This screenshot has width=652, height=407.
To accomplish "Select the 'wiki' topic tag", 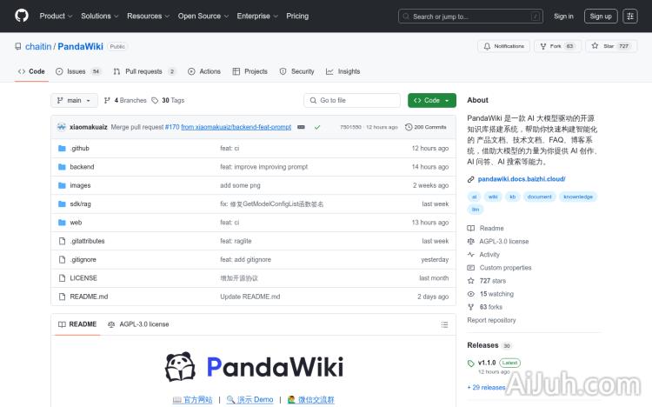I will pos(493,197).
